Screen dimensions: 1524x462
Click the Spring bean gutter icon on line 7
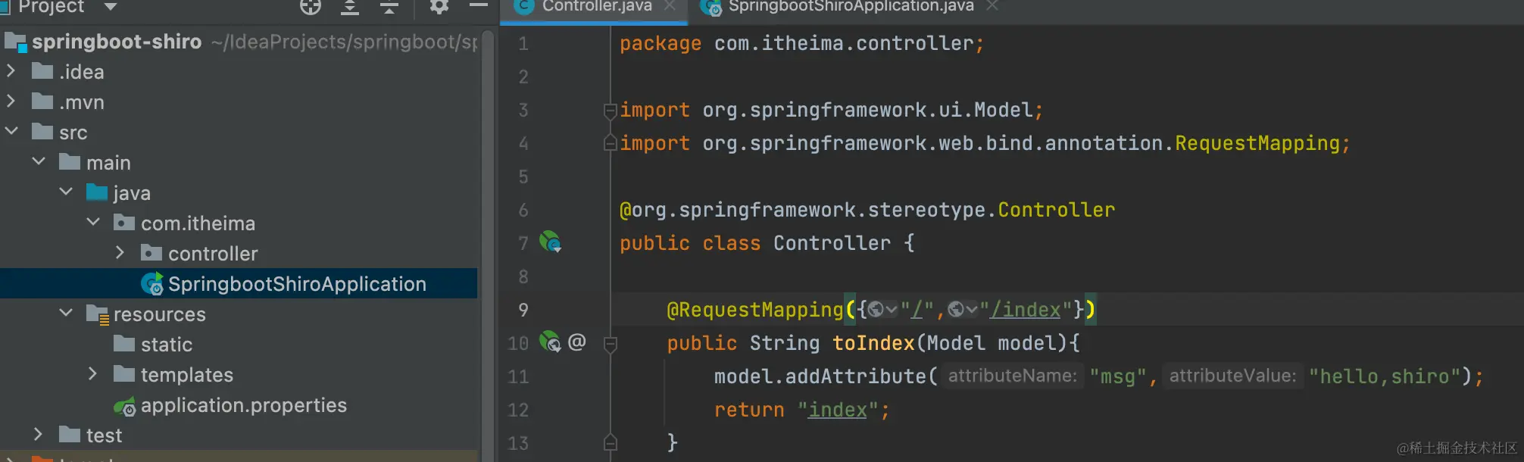[550, 242]
